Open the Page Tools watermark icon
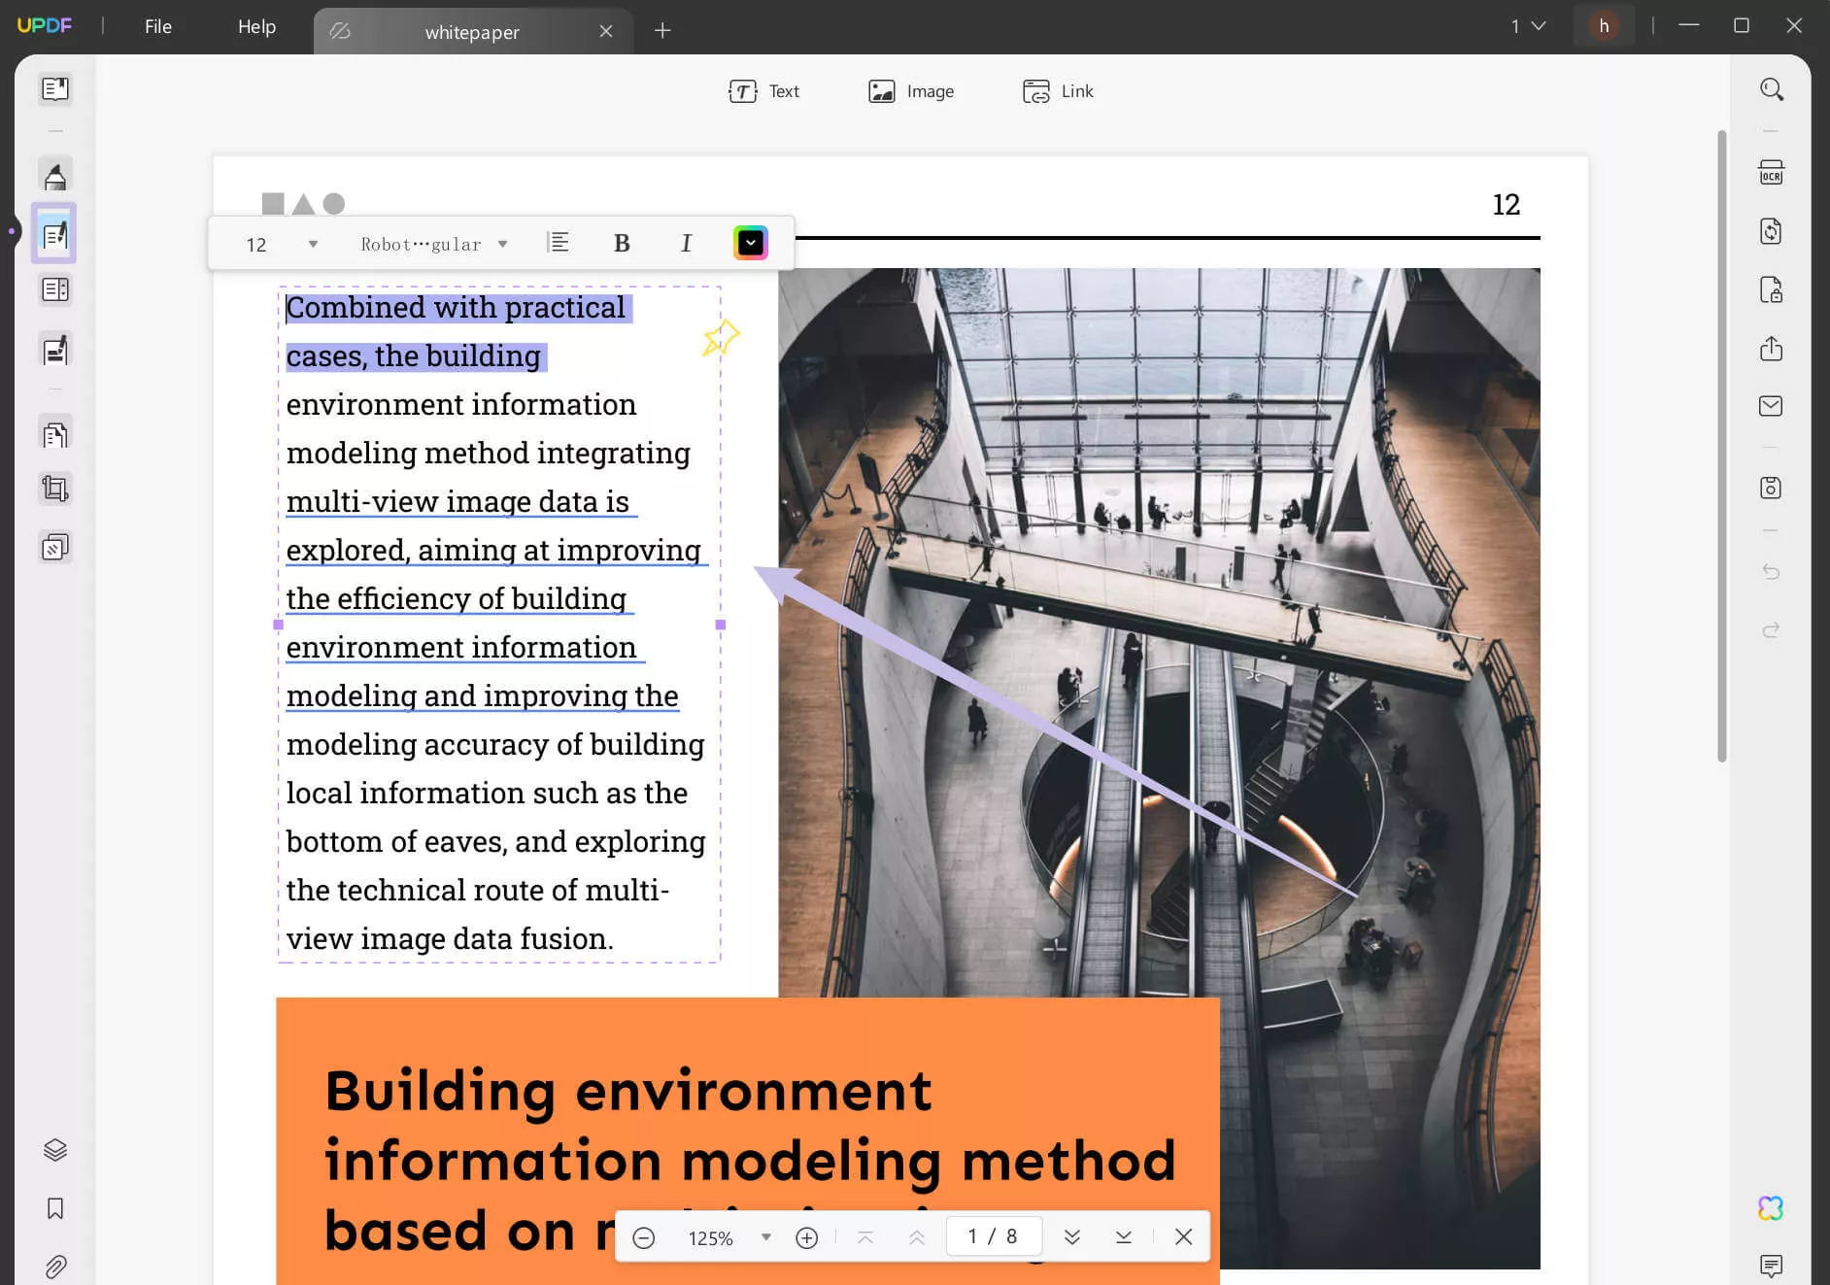 (55, 548)
